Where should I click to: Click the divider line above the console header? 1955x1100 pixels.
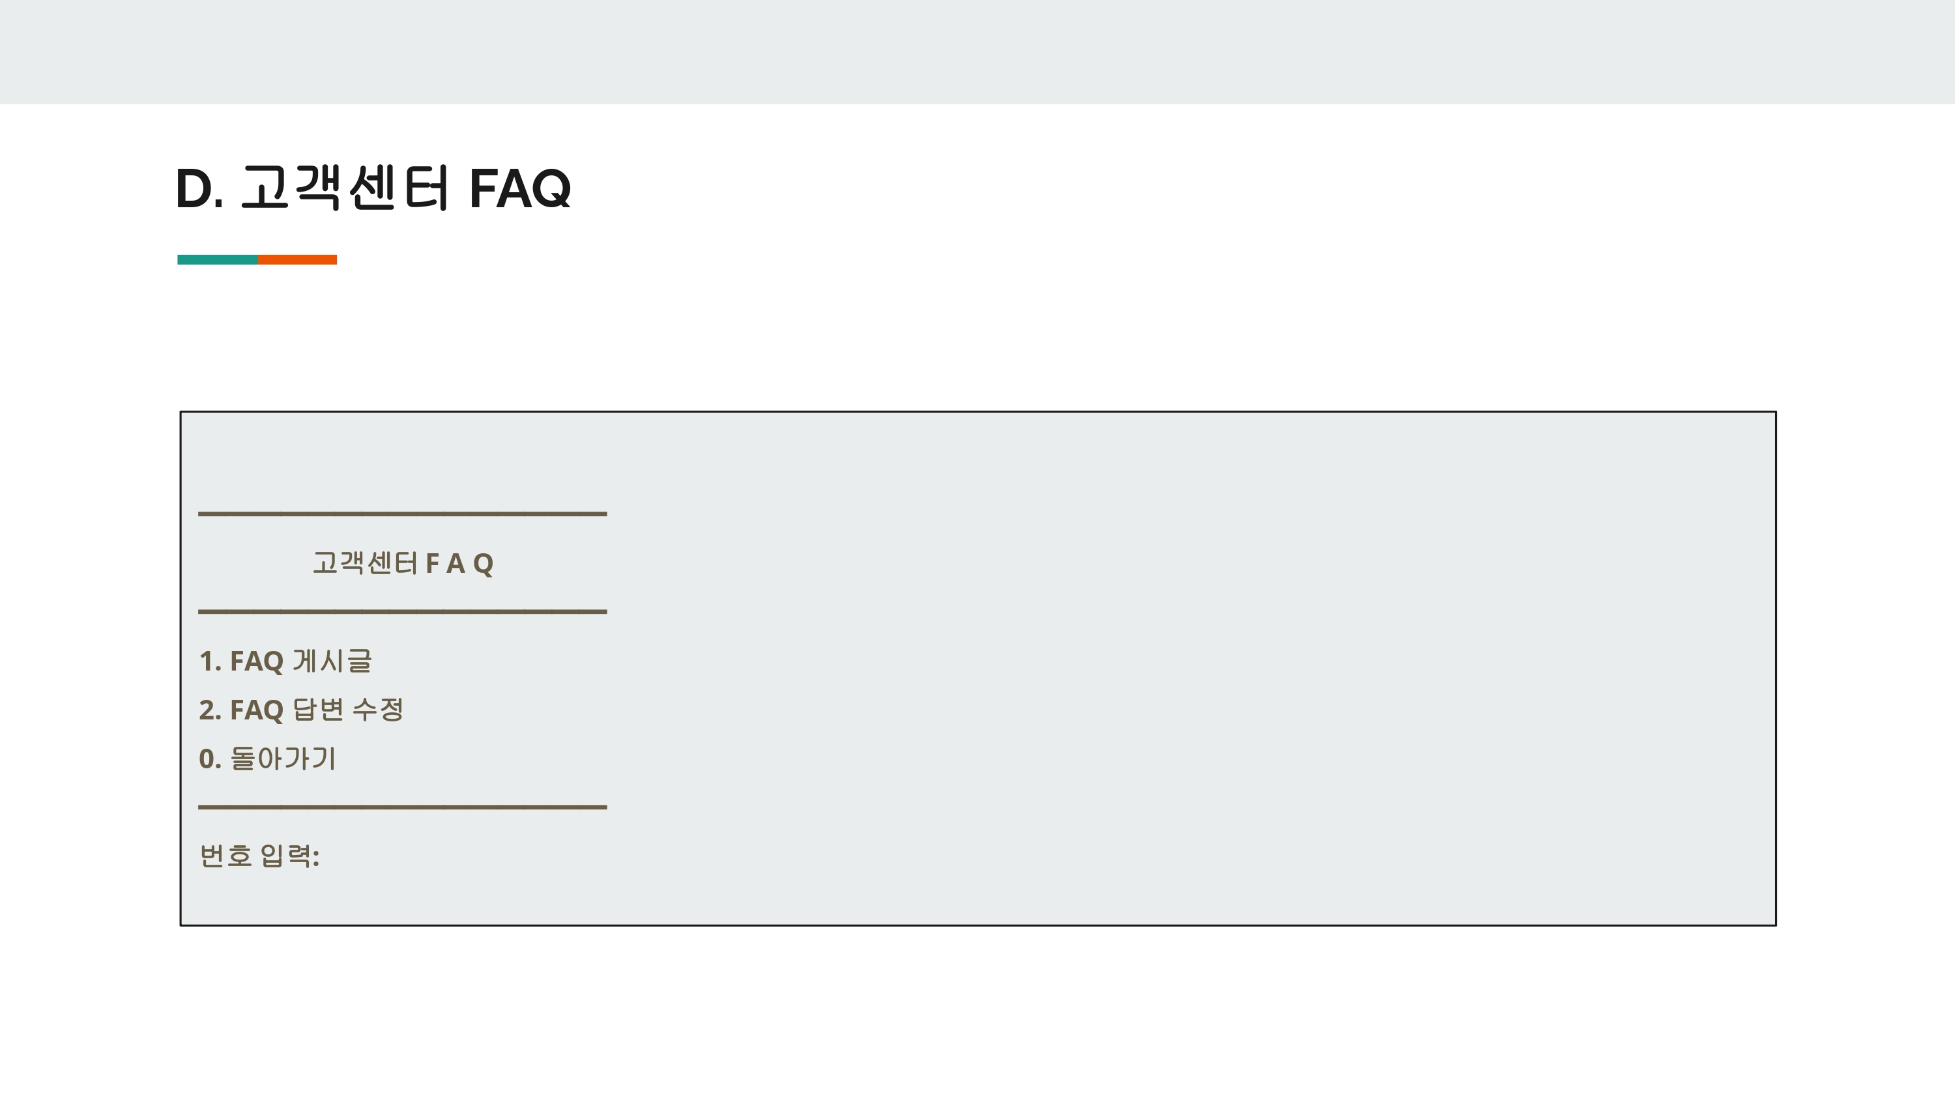coord(402,514)
